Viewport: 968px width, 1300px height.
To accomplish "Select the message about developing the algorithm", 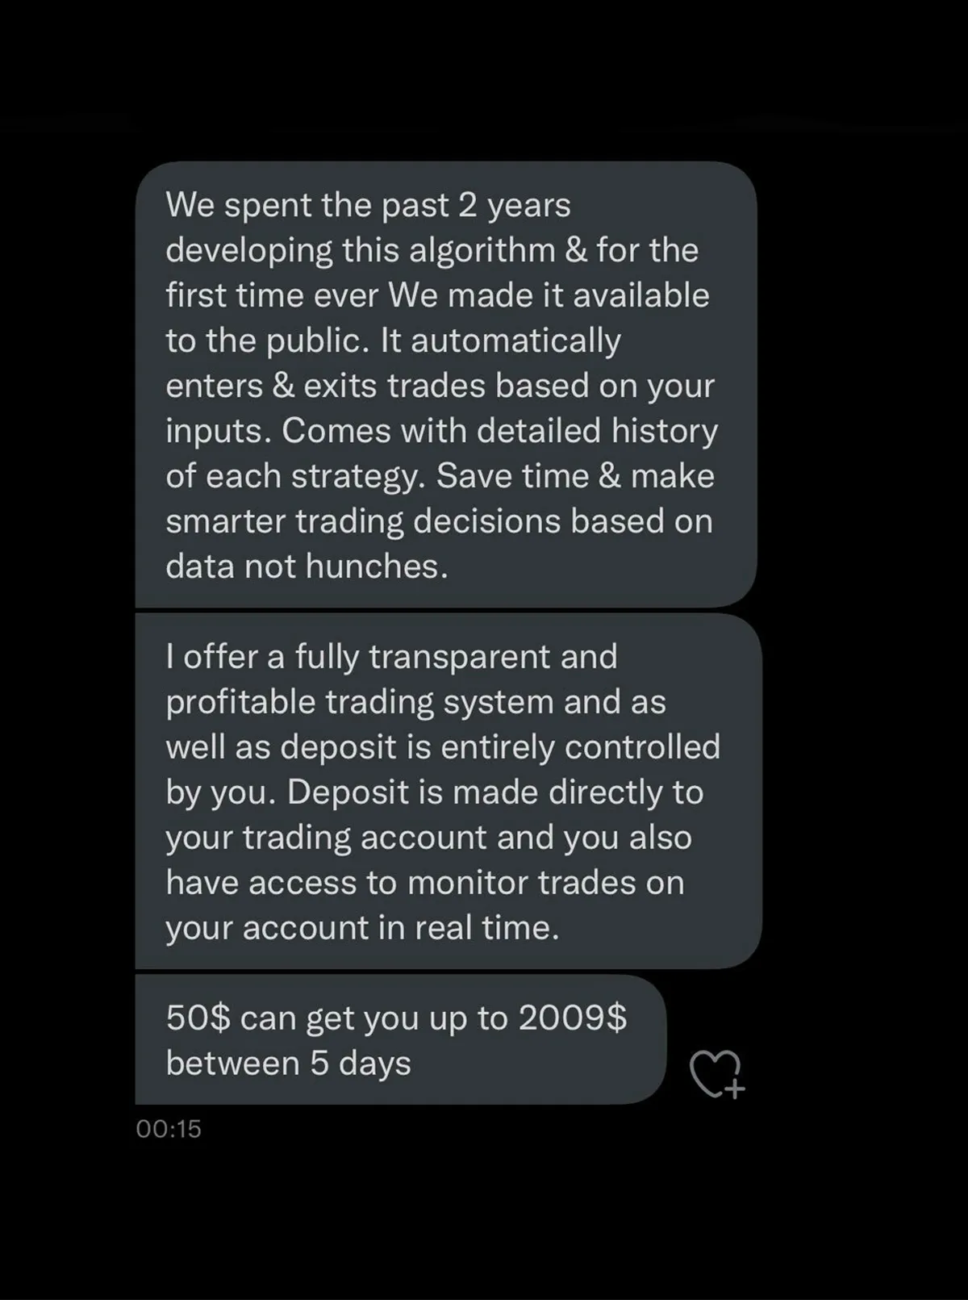I will [445, 384].
